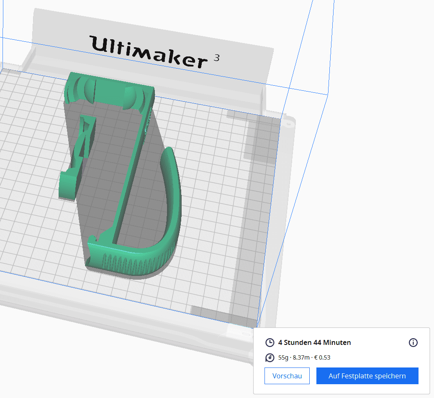Image resolution: width=434 pixels, height=398 pixels.
Task: Open the print time info icon
Action: (x=413, y=342)
